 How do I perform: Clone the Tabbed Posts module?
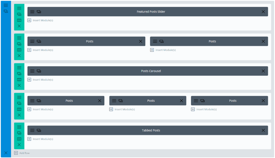click(39, 130)
